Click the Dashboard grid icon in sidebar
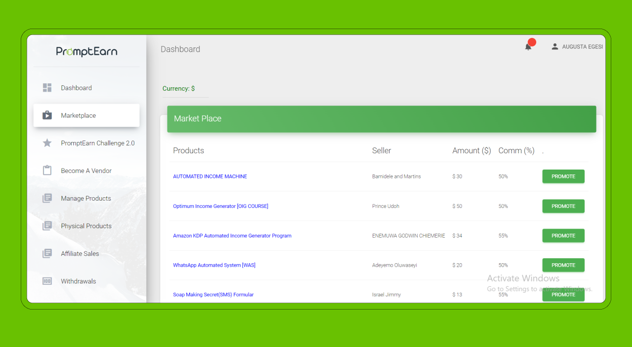 (x=47, y=88)
